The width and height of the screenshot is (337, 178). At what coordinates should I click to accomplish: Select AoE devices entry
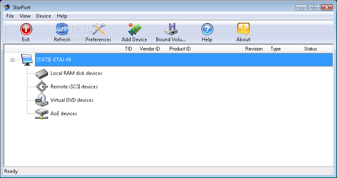point(64,114)
